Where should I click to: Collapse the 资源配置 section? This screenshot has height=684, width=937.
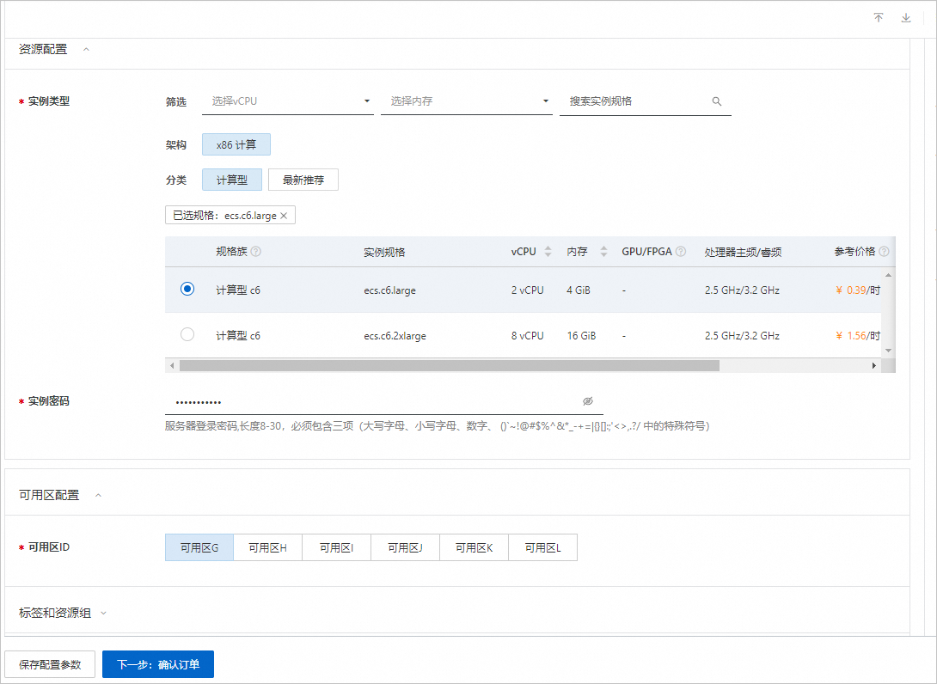tap(86, 50)
